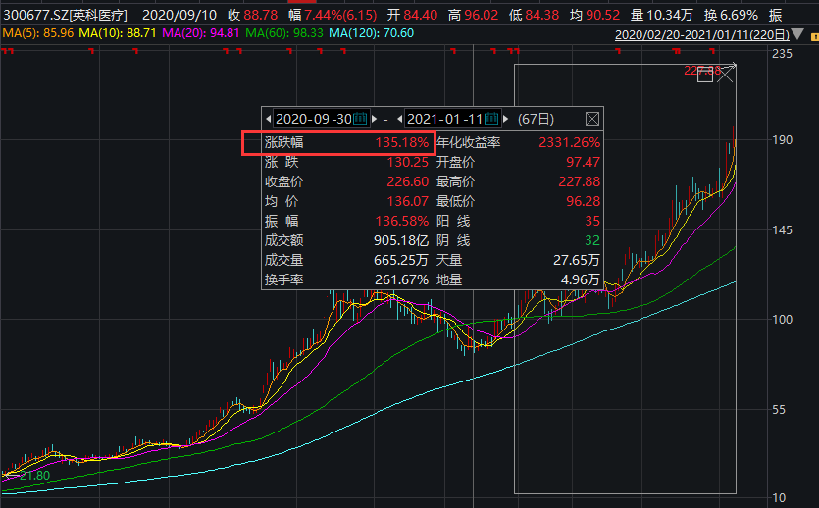Select the MA(120): 70.60 indicator label
819x508 pixels.
[372, 33]
